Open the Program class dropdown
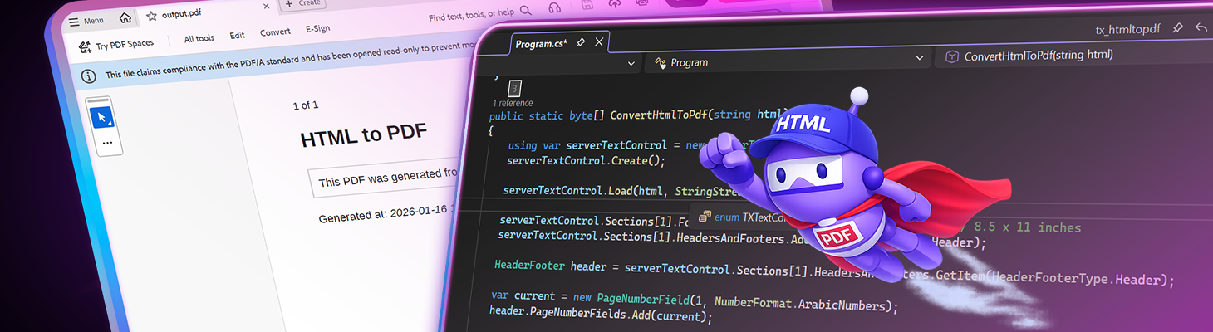This screenshot has height=332, width=1213. [789, 61]
